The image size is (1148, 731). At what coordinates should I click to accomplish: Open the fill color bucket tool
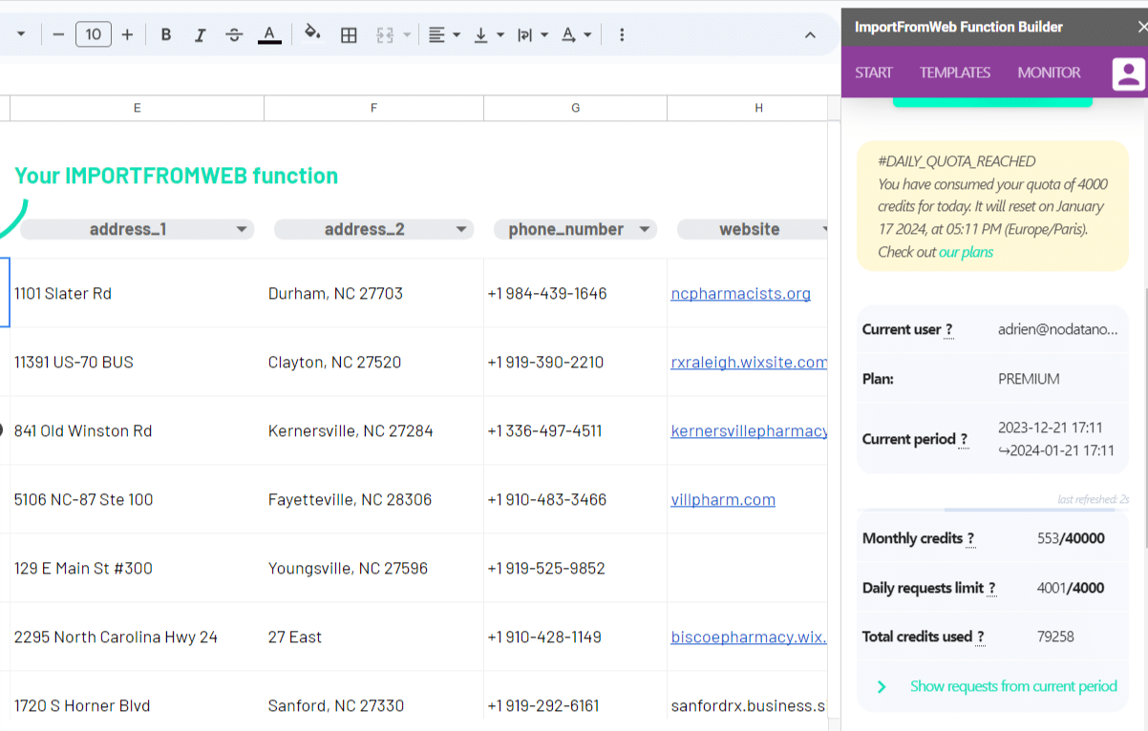(x=312, y=34)
